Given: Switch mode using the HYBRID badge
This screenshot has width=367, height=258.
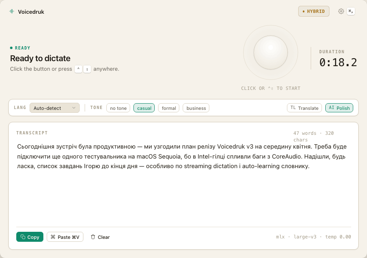Looking at the screenshot, I should [x=314, y=11].
